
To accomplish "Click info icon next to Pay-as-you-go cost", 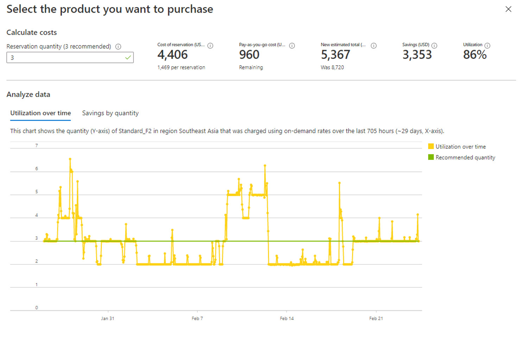I will tap(292, 45).
